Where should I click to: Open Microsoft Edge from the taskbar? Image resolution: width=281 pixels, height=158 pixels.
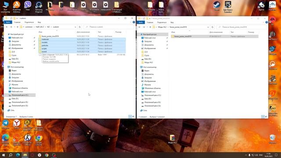(x=18, y=155)
